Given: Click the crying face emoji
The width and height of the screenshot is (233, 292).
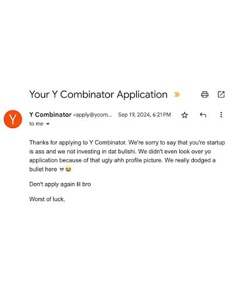Looking at the screenshot, I should [x=68, y=169].
